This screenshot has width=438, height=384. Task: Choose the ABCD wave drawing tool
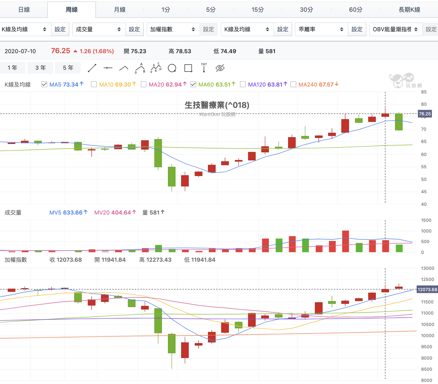156,68
